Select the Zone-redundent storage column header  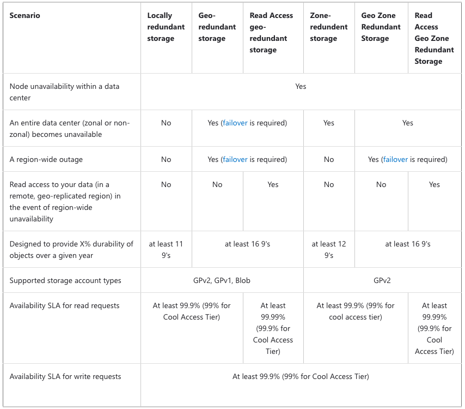pos(328,27)
